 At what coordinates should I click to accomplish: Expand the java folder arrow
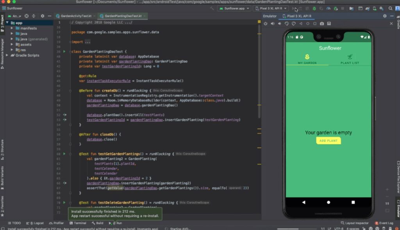pyautogui.click(x=12, y=34)
